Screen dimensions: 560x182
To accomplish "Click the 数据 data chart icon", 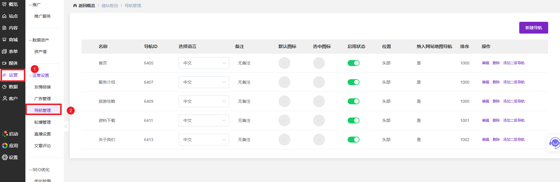I will click(4, 87).
